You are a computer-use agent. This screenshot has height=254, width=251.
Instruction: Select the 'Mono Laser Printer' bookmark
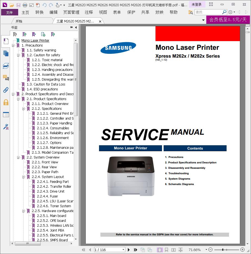[x=35, y=41]
